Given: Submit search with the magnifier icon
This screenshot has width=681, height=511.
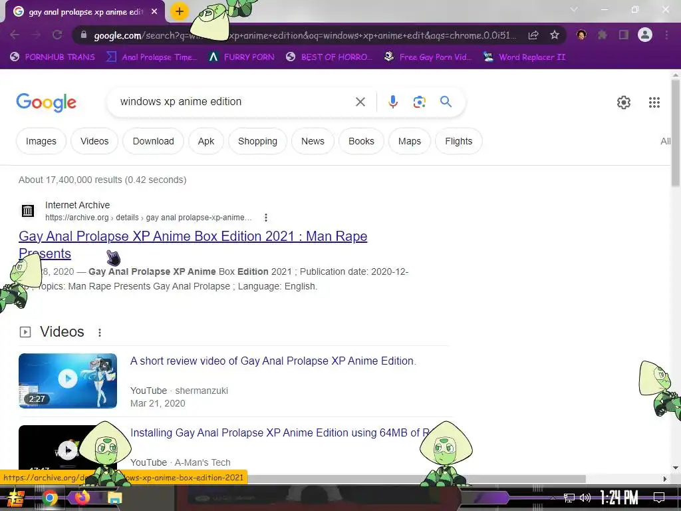Looking at the screenshot, I should [x=446, y=102].
